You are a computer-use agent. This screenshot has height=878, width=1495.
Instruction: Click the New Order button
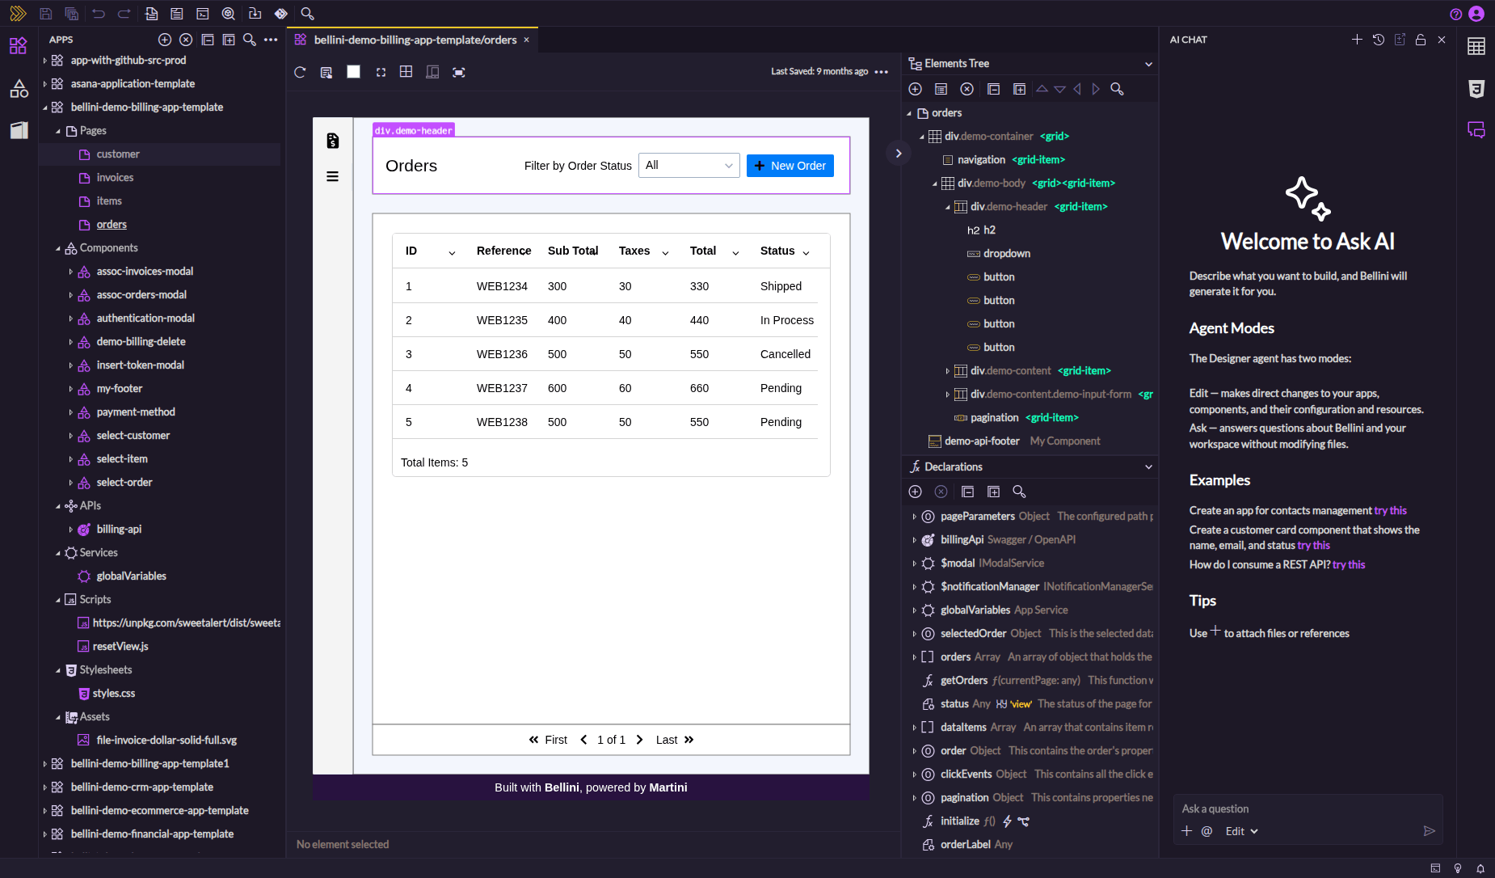[790, 166]
